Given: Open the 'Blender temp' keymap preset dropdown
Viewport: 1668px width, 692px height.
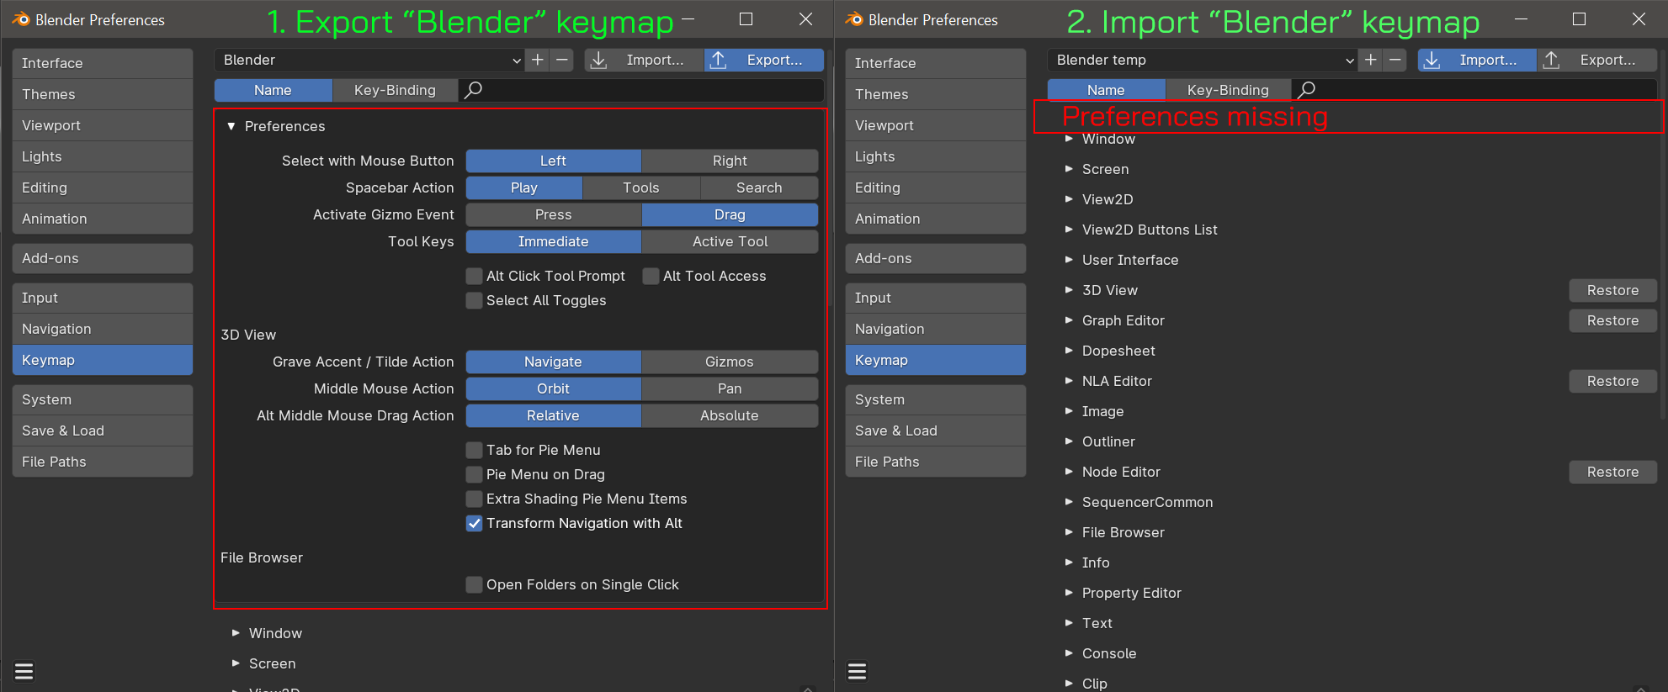Looking at the screenshot, I should tap(1203, 60).
